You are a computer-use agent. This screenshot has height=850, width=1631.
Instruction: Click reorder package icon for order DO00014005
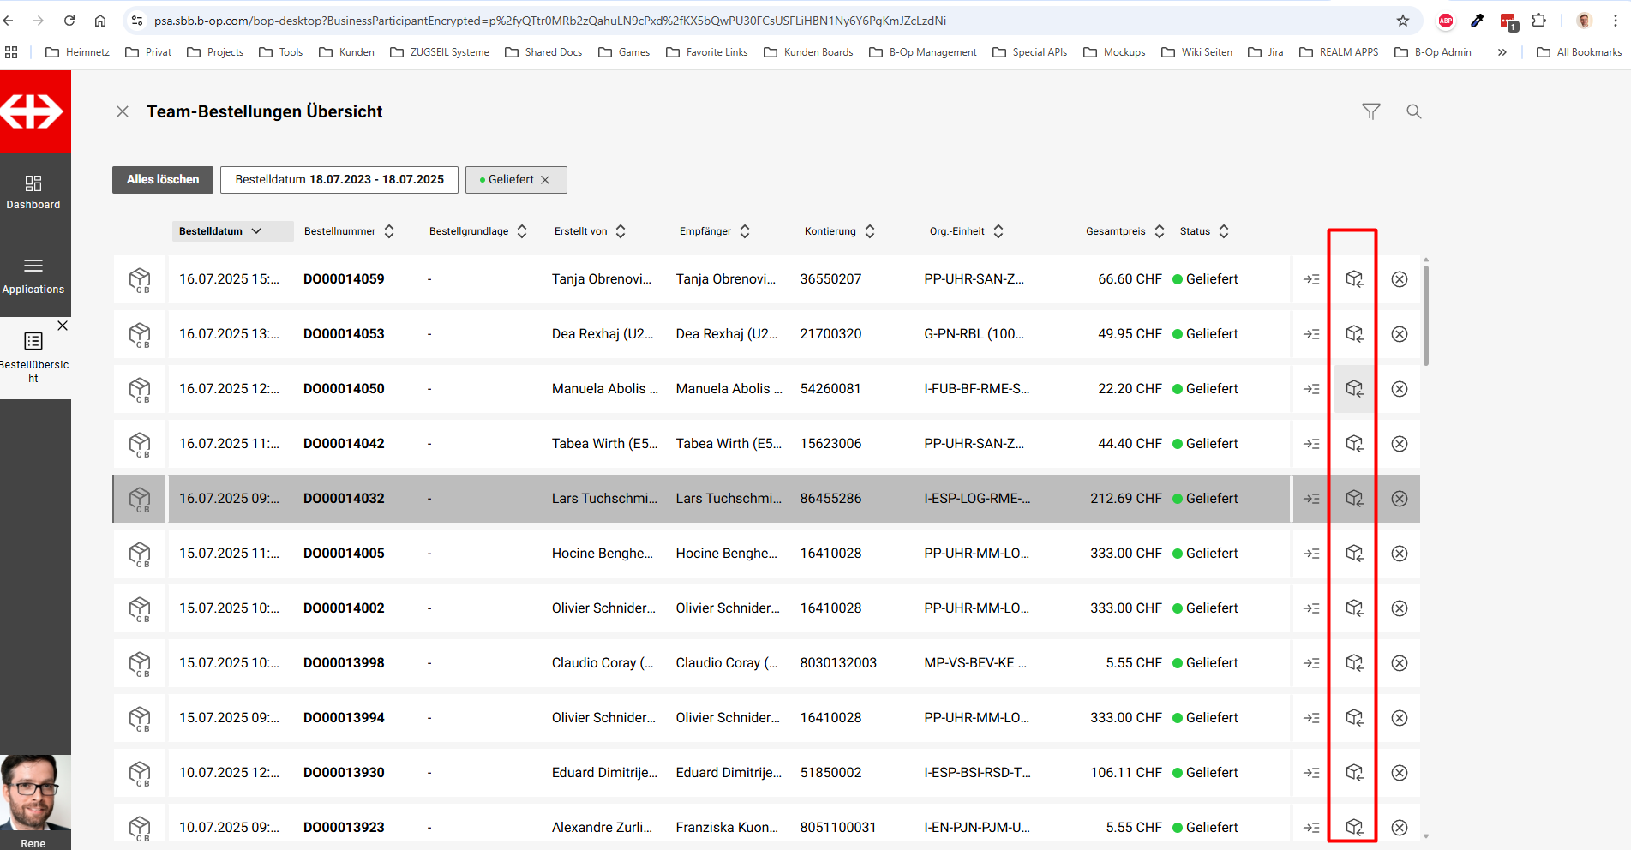(1353, 554)
